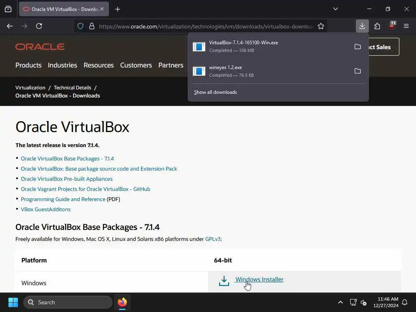Show VirtualBox installer in folder

point(357,46)
